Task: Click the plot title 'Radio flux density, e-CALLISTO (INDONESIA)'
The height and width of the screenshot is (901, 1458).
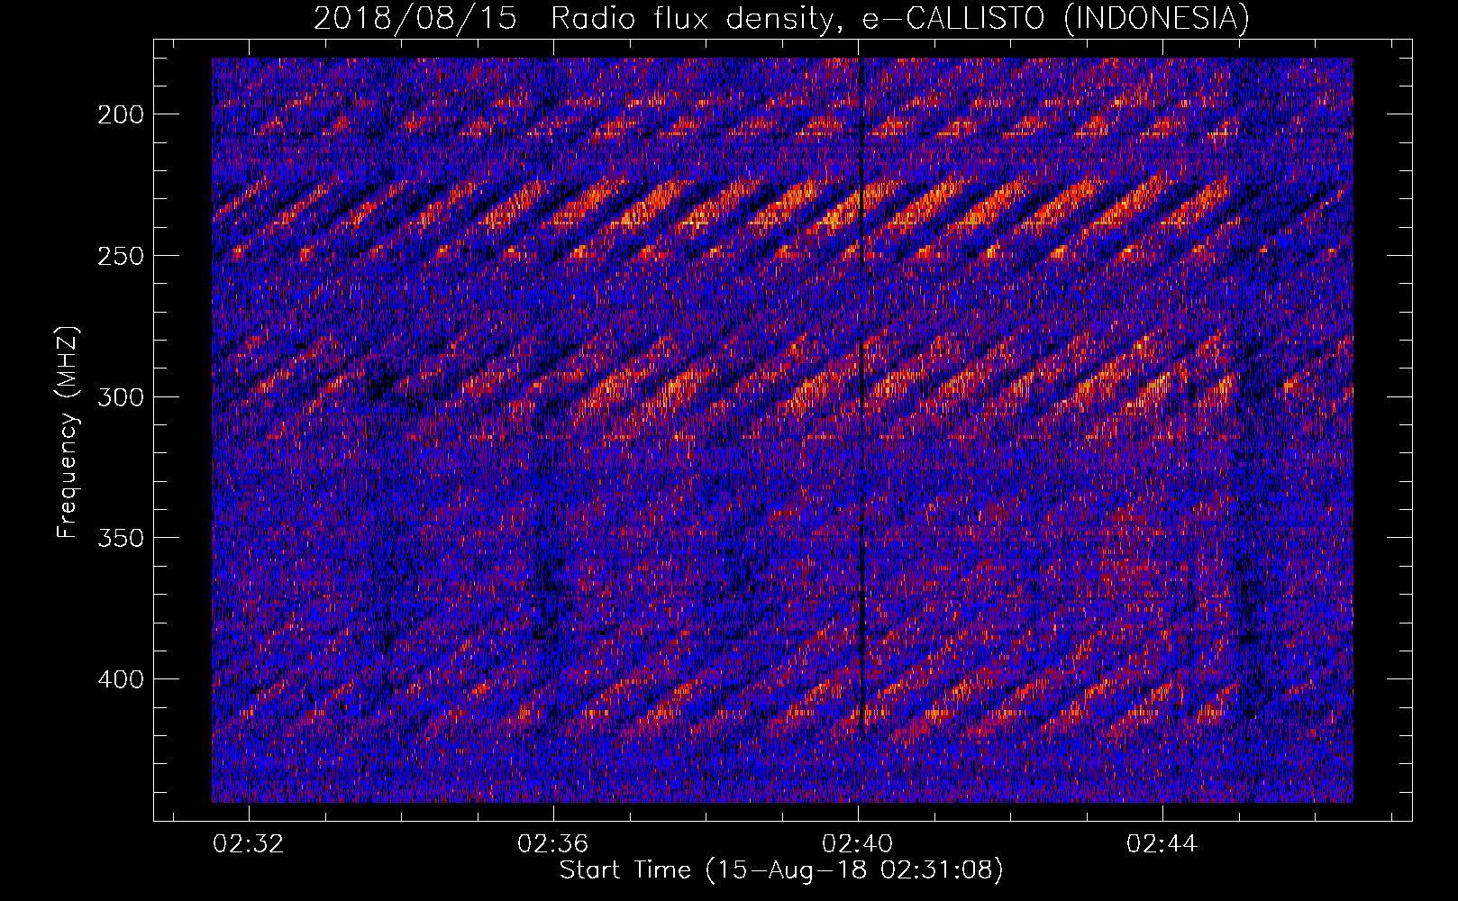Action: pos(899,17)
